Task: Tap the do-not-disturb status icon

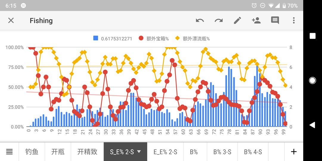Action: pos(262,6)
